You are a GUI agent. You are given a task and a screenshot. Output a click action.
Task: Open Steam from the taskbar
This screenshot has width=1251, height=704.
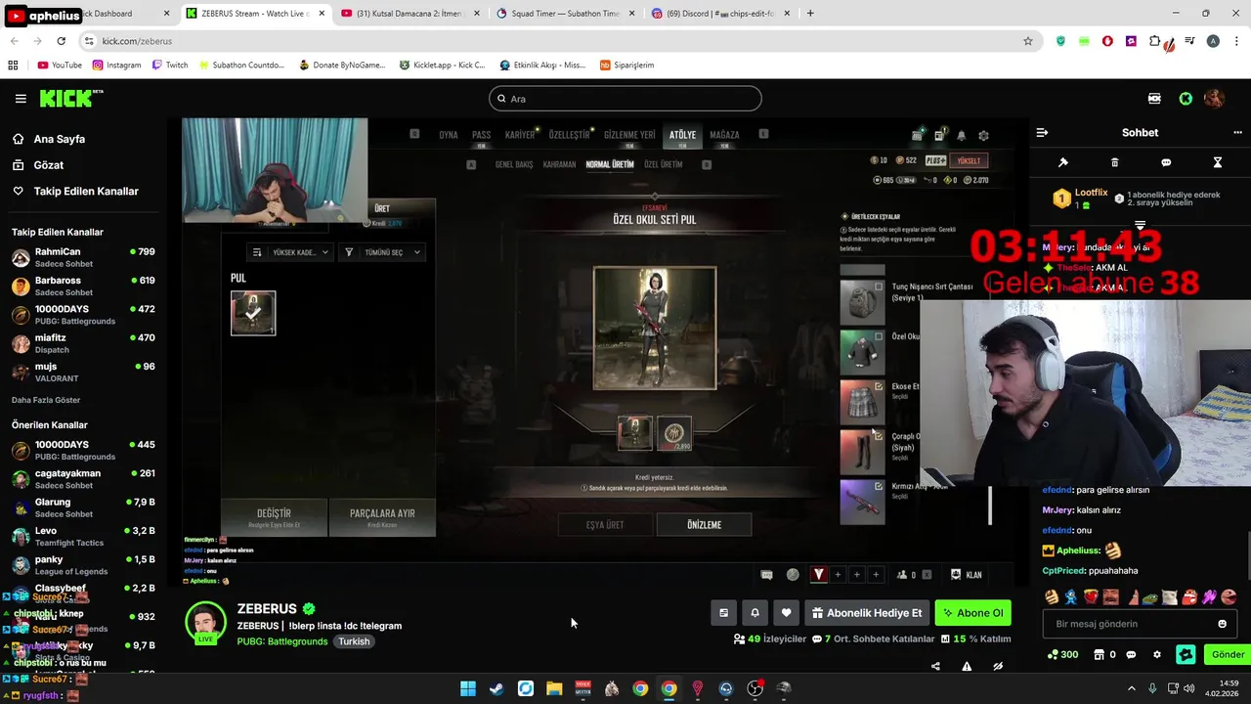point(496,688)
